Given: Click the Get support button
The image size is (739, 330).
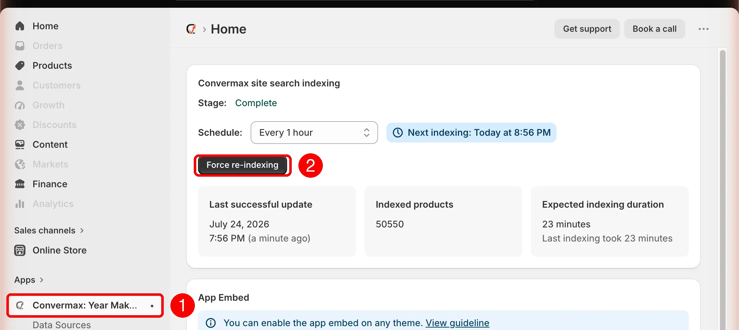Looking at the screenshot, I should coord(587,29).
